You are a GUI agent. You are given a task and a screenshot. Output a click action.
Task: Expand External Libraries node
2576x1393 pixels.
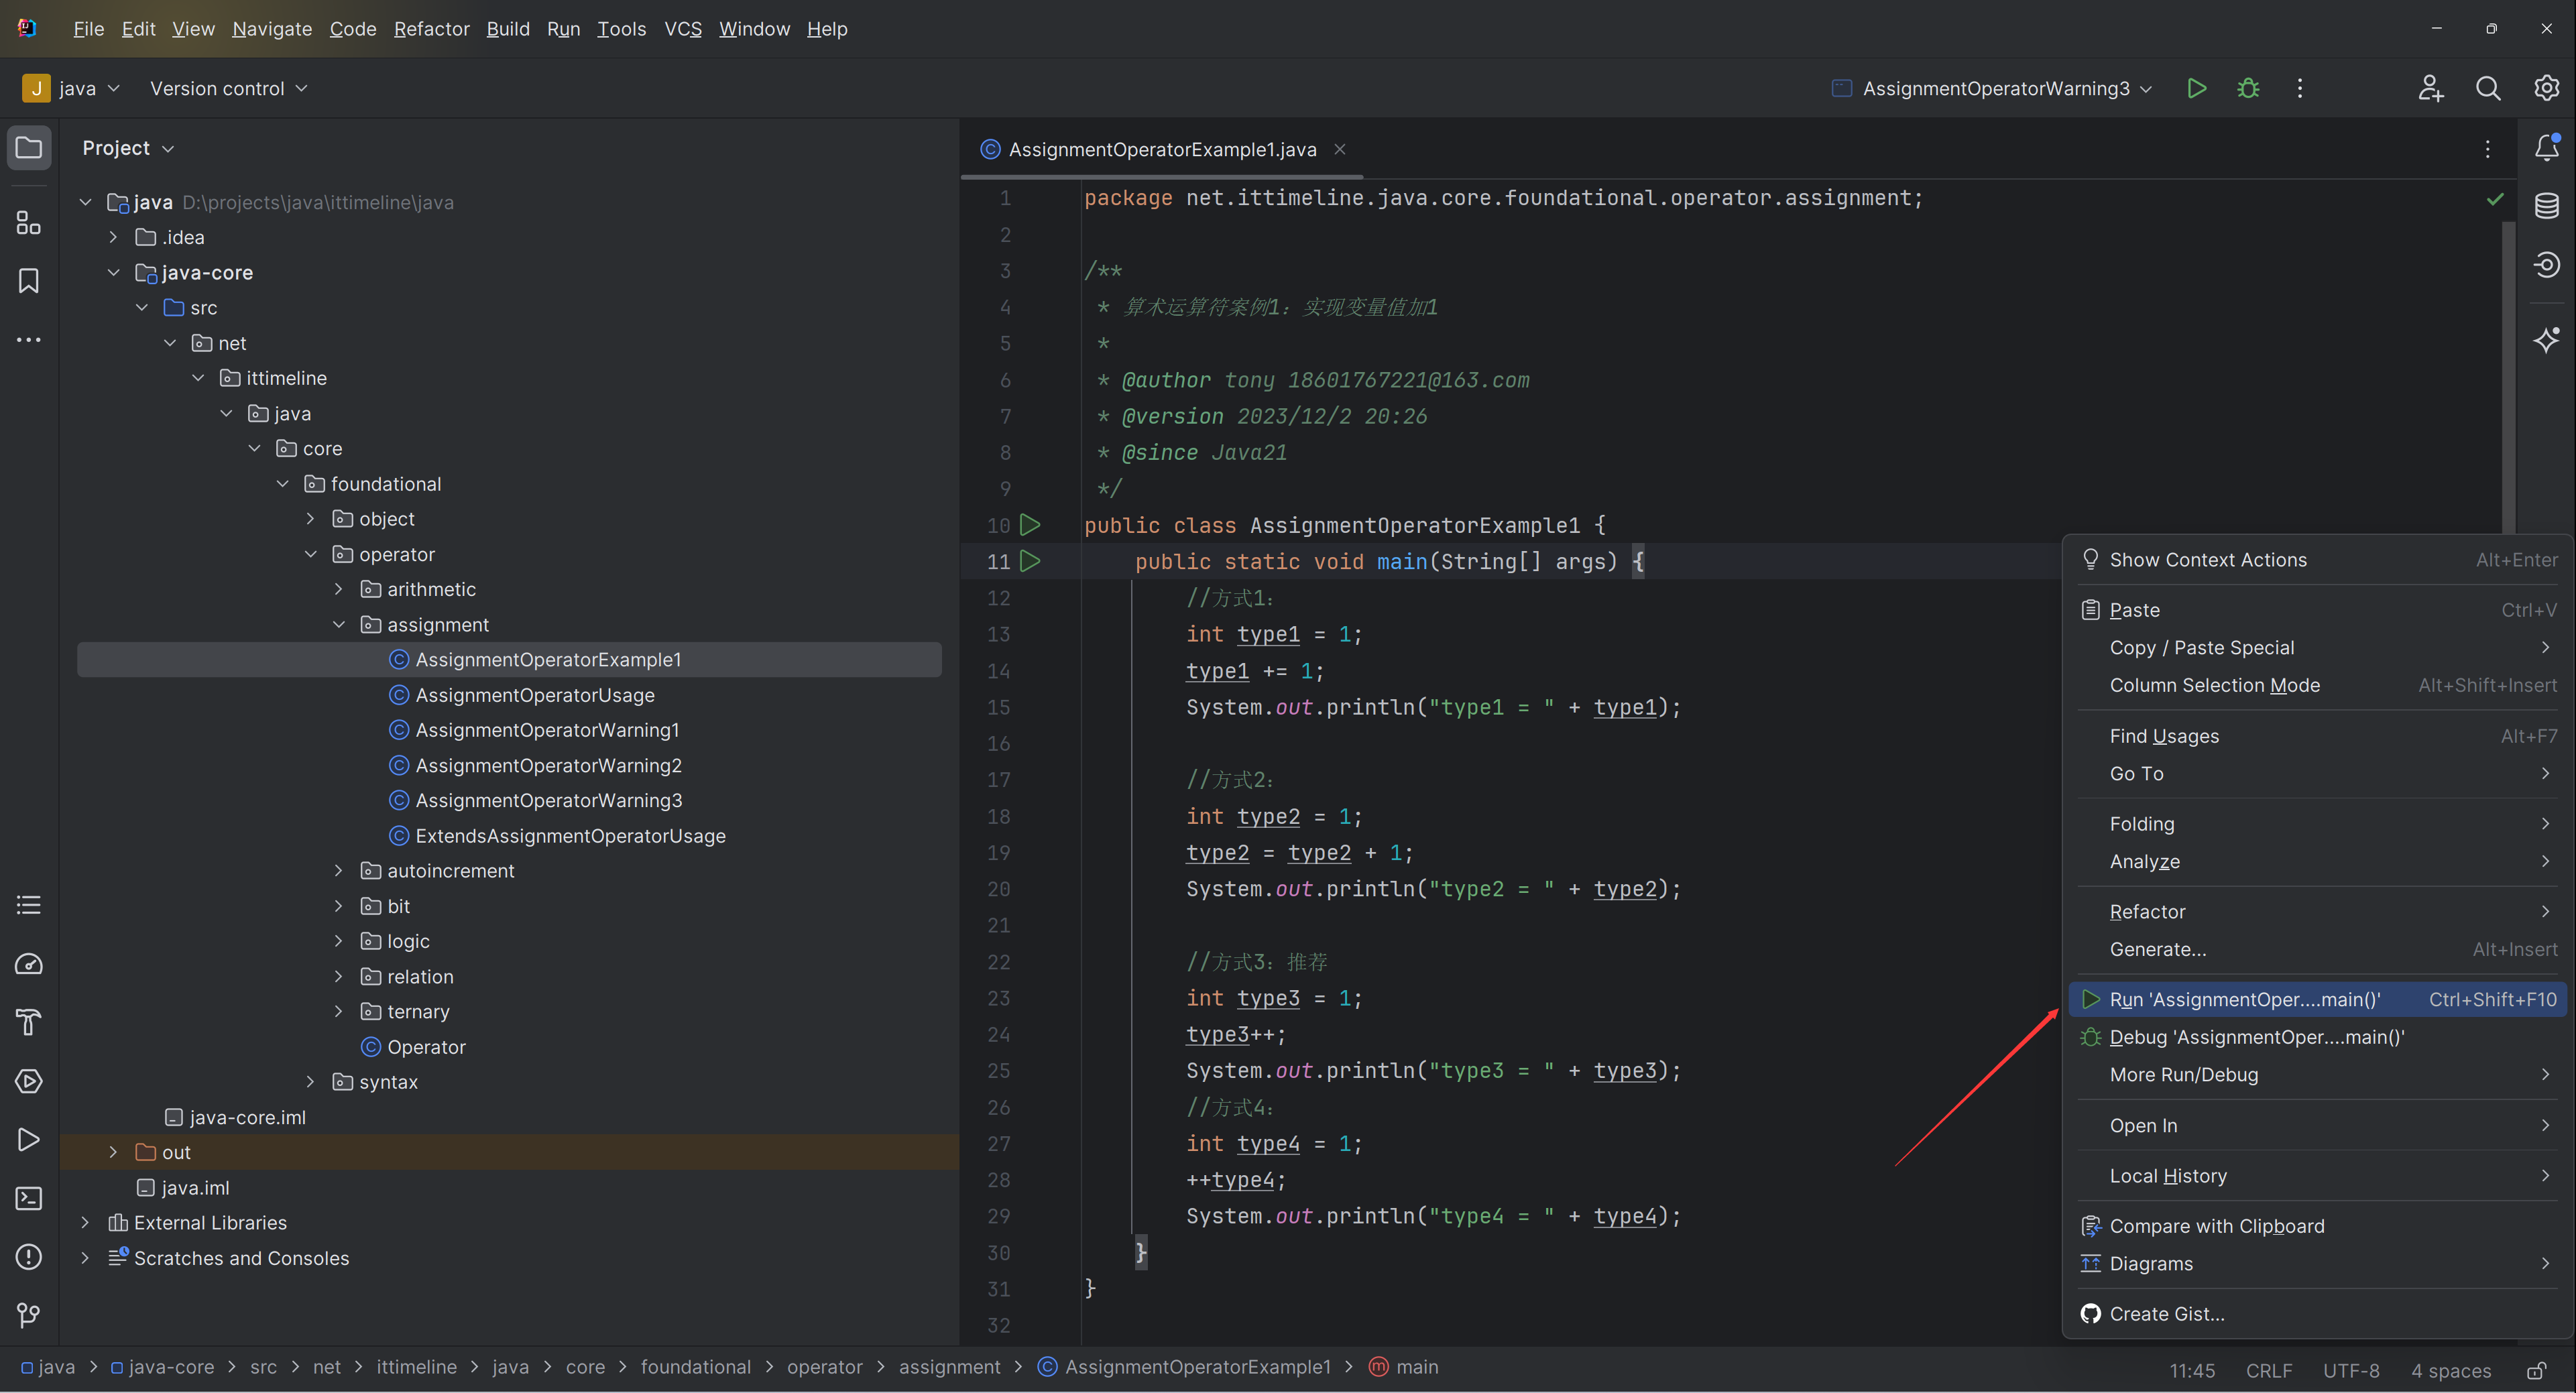tap(85, 1223)
